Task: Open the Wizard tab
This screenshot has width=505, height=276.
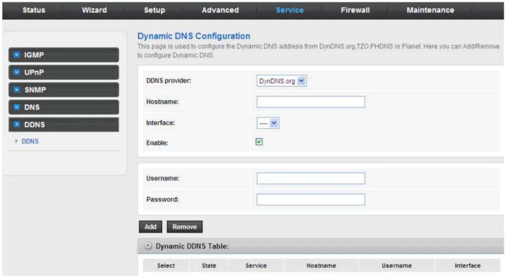Action: click(x=94, y=10)
